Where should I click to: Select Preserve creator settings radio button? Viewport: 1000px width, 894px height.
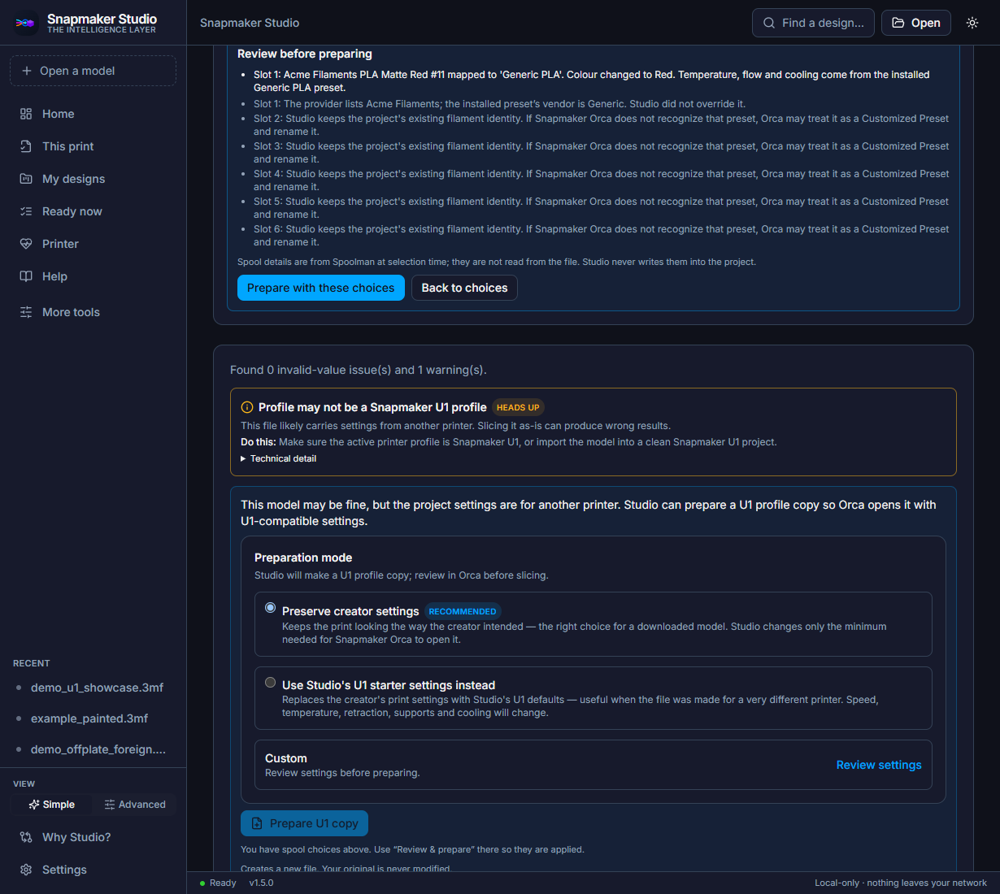[271, 608]
